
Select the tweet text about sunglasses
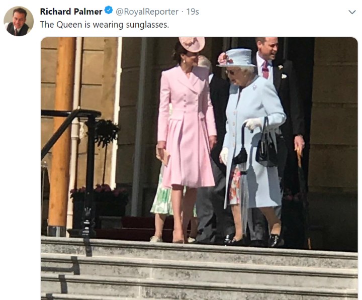point(105,25)
